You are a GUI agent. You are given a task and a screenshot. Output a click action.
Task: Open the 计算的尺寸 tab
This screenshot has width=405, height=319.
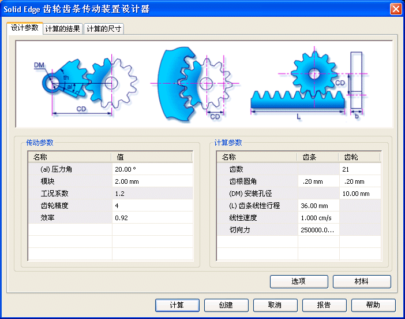(x=104, y=28)
